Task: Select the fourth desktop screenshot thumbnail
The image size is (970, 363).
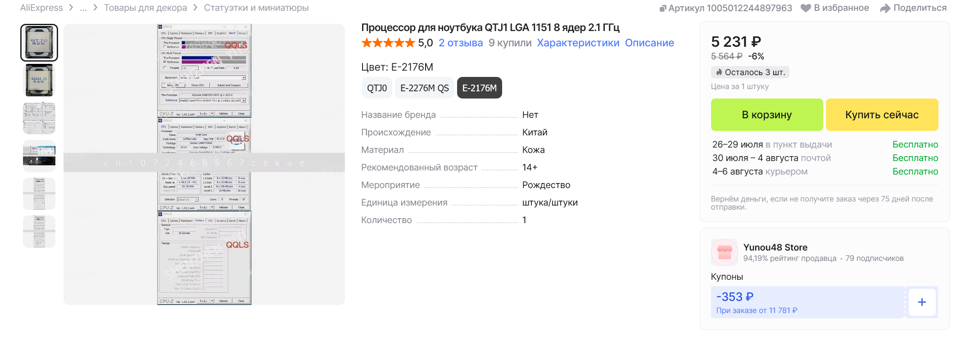Action: (39, 156)
